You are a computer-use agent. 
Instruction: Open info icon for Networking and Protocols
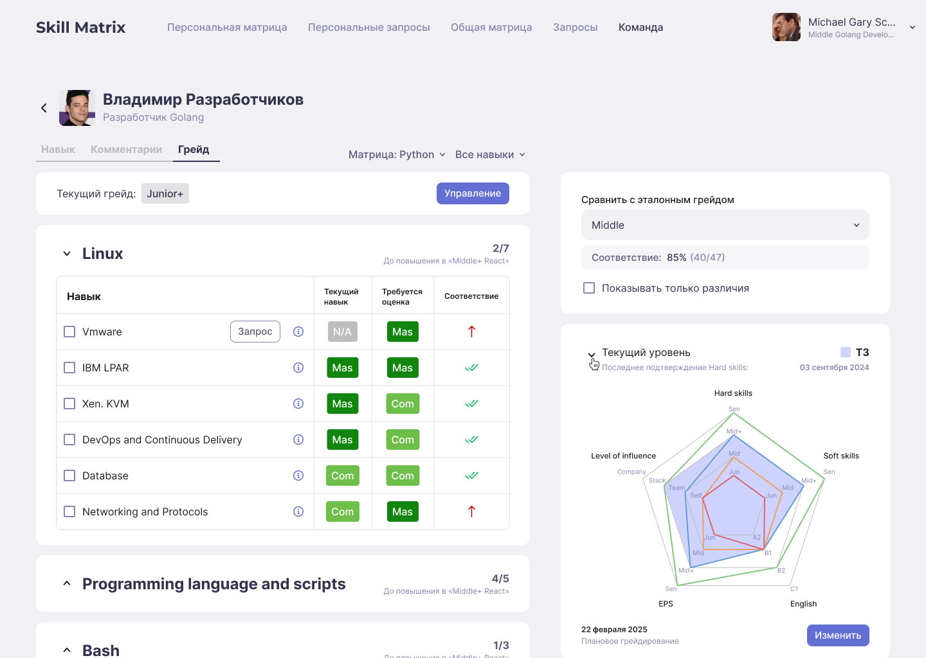tap(298, 511)
